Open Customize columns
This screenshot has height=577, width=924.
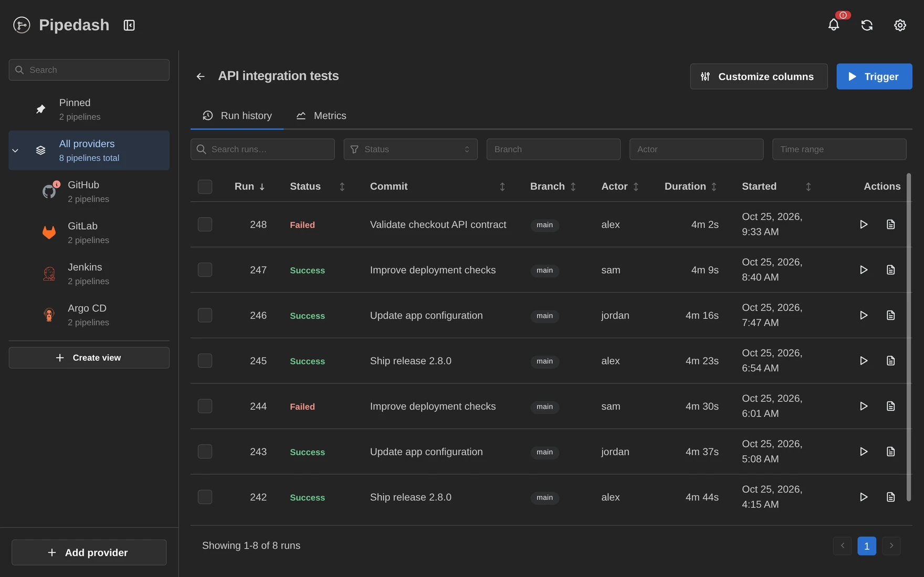coord(759,77)
